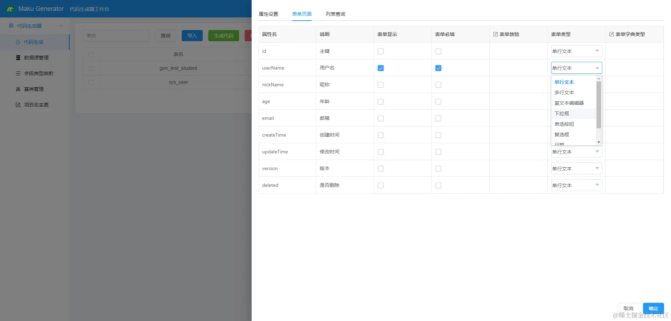Toggle select-all checkbox in 表名 header
This screenshot has height=321, width=671.
click(91, 54)
